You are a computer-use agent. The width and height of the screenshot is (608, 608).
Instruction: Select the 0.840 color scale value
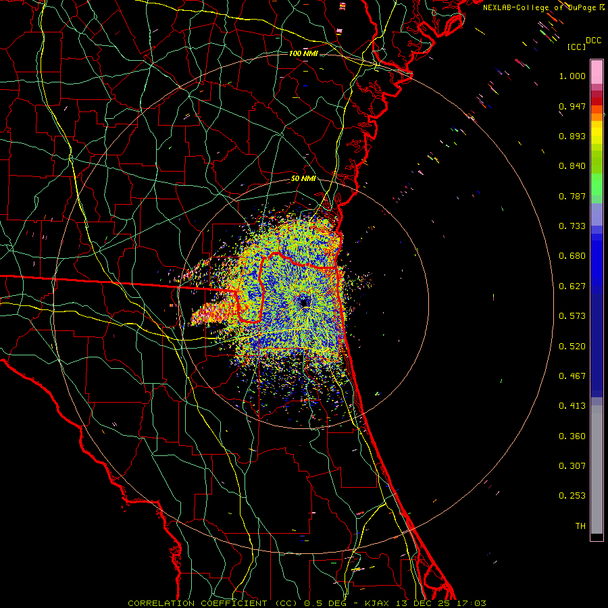pos(572,166)
